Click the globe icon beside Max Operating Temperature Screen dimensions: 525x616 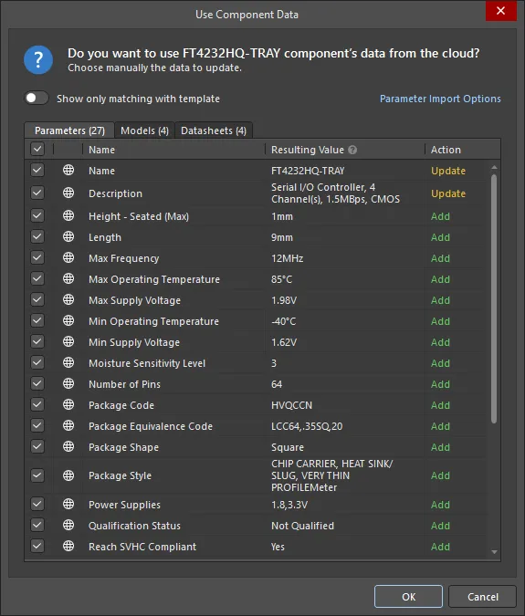(x=68, y=278)
